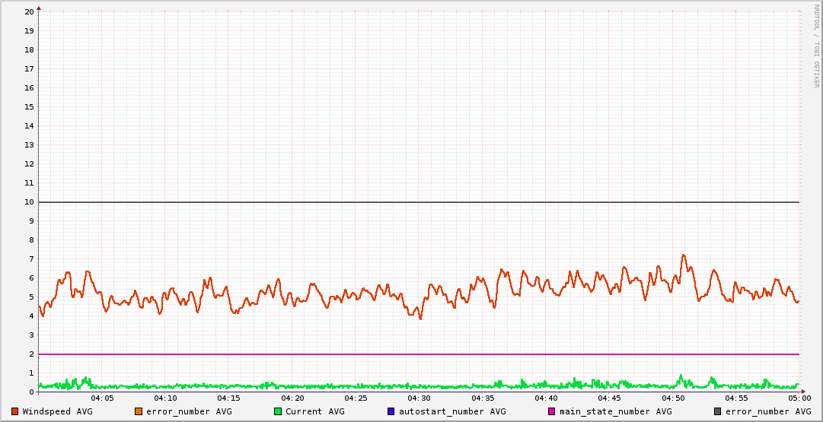Click the magenta main_state_number legend color box
This screenshot has width=823, height=422.
pos(552,411)
